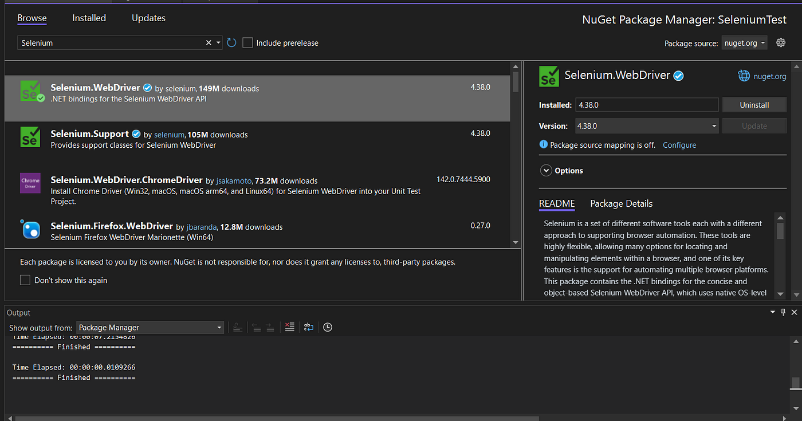Screen dimensions: 802x421
Task: Click the Selenium logo in details pane
Action: click(x=549, y=76)
